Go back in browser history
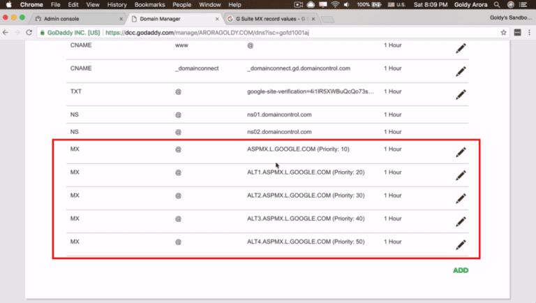536x303 pixels. click(6, 33)
